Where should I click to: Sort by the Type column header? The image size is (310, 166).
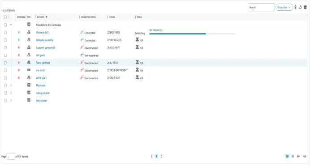coord(29,17)
